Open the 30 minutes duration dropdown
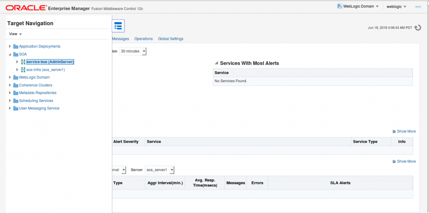The width and height of the screenshot is (429, 213). click(x=133, y=51)
